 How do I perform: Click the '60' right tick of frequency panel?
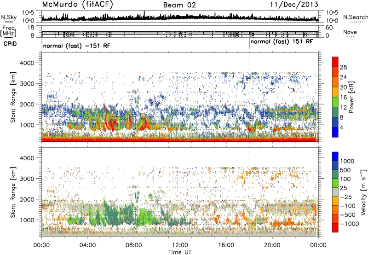pyautogui.click(x=329, y=28)
